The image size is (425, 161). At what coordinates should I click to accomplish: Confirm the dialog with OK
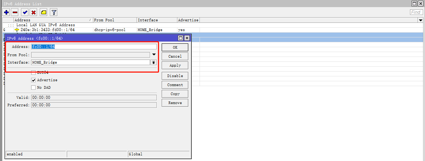175,47
